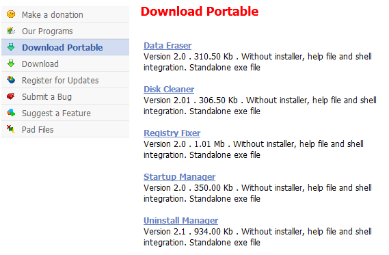Click the green arrow beside Download Portable

[x=11, y=47]
